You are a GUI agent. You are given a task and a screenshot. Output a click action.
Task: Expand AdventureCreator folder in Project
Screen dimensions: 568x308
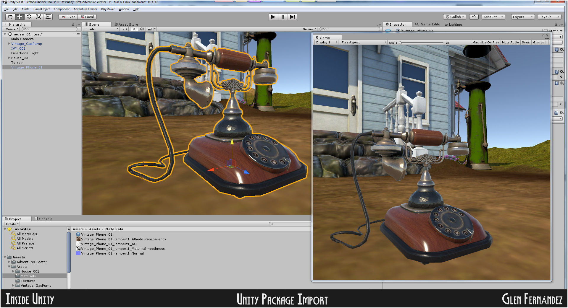(x=9, y=262)
